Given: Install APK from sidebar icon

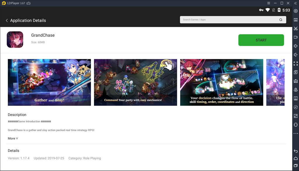Looking at the screenshot, I should (x=295, y=81).
